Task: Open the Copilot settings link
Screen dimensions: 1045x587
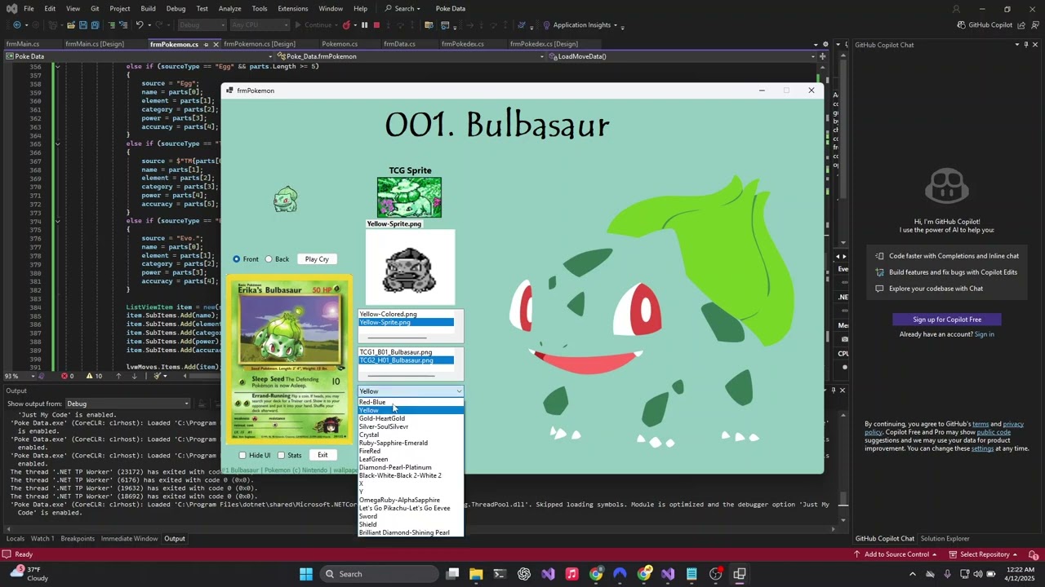Action: coord(982,448)
